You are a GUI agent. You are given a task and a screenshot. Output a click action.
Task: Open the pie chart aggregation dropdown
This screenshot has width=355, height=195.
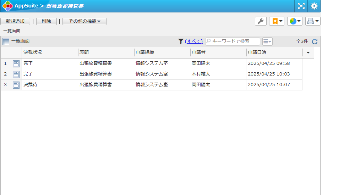pyautogui.click(x=295, y=21)
